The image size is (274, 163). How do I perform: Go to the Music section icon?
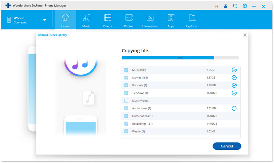coord(87,18)
